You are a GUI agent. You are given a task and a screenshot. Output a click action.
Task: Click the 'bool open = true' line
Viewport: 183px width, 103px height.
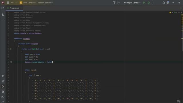pyautogui.click(x=33, y=54)
